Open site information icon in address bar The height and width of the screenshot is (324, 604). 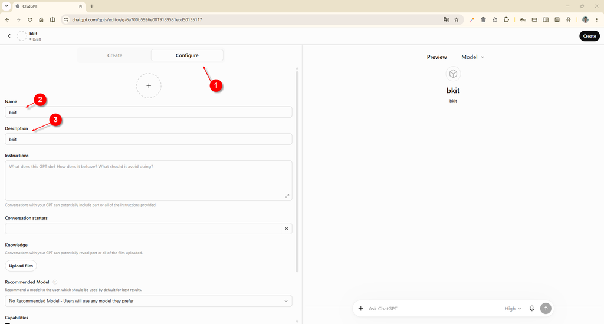click(66, 19)
